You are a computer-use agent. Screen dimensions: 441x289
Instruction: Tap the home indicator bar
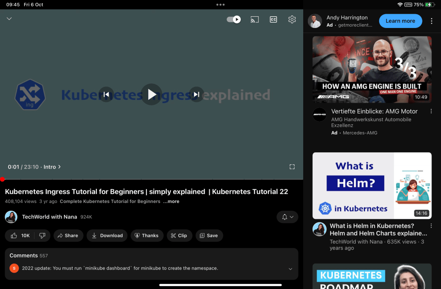(220, 285)
